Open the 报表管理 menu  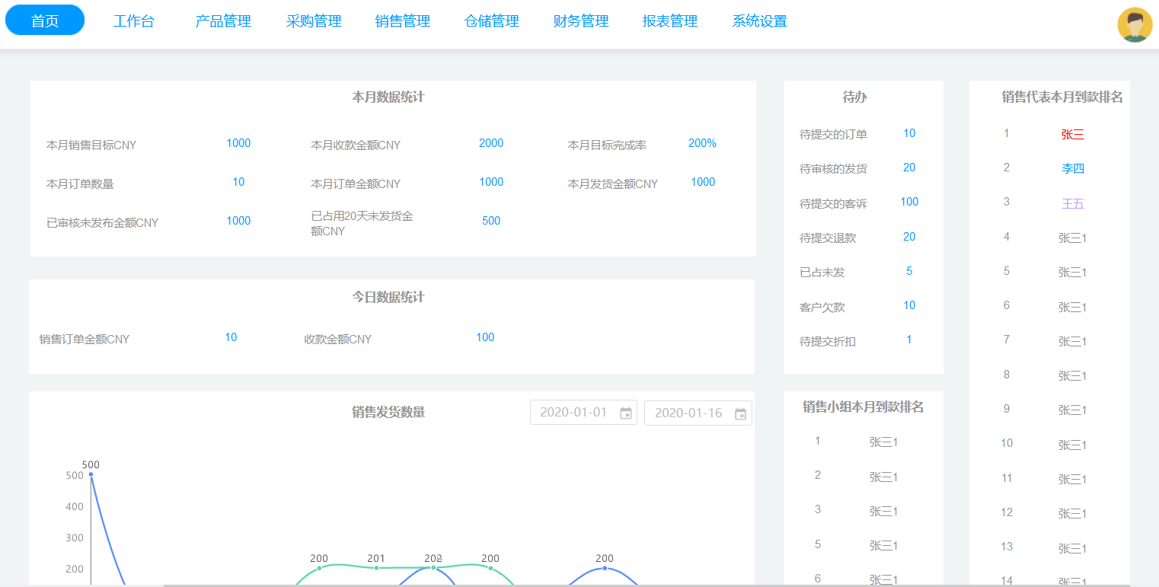point(670,21)
